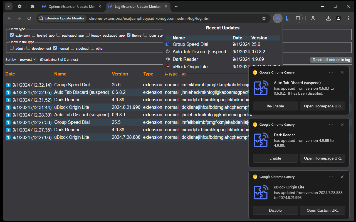The width and height of the screenshot is (356, 222).
Task: Click the Dark Reader icon in Recent Updates
Action: pyautogui.click(x=168, y=59)
